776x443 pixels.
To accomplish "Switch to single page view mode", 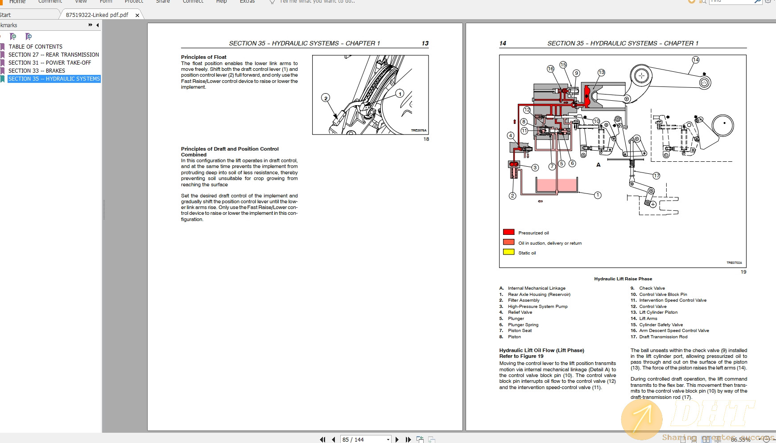I will 683,439.
